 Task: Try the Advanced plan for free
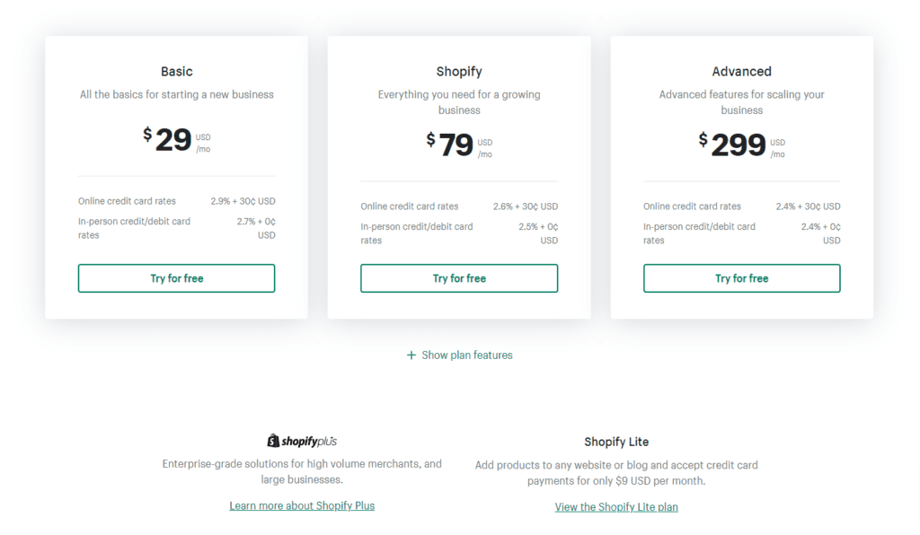[741, 278]
